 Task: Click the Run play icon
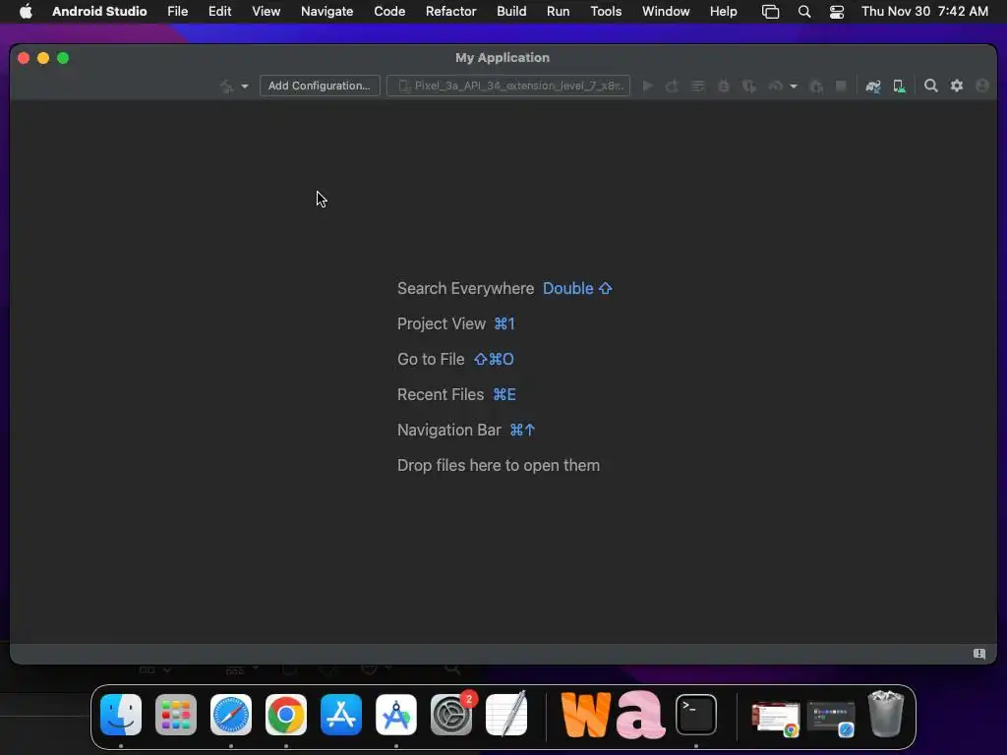pyautogui.click(x=648, y=87)
